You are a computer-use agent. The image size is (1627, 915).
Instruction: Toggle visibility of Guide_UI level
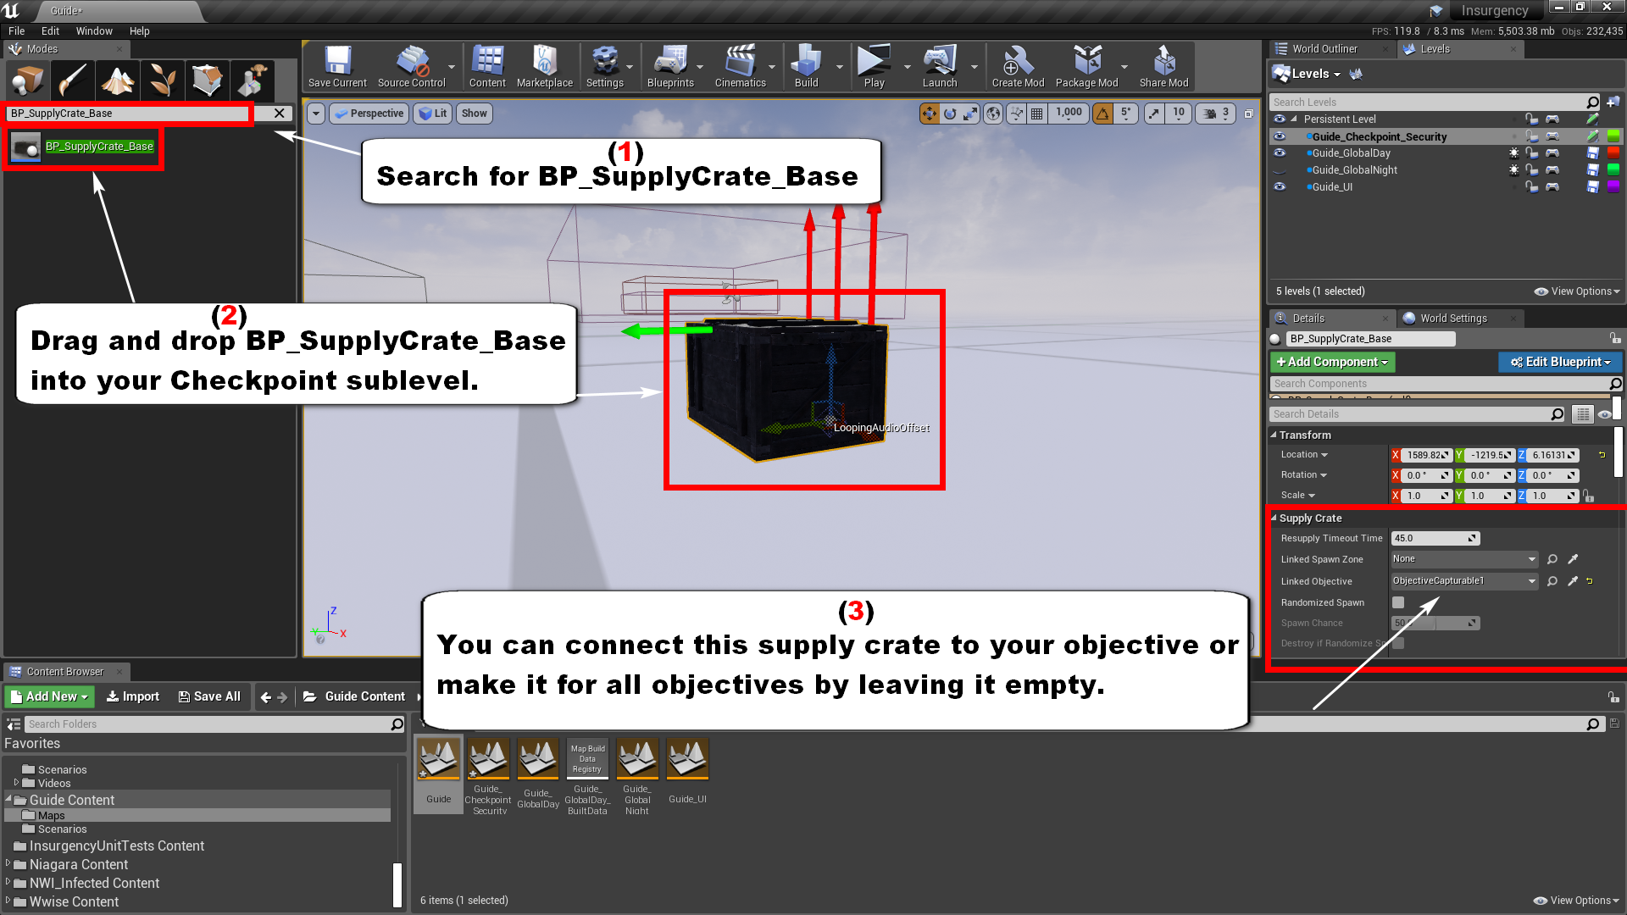(1280, 187)
